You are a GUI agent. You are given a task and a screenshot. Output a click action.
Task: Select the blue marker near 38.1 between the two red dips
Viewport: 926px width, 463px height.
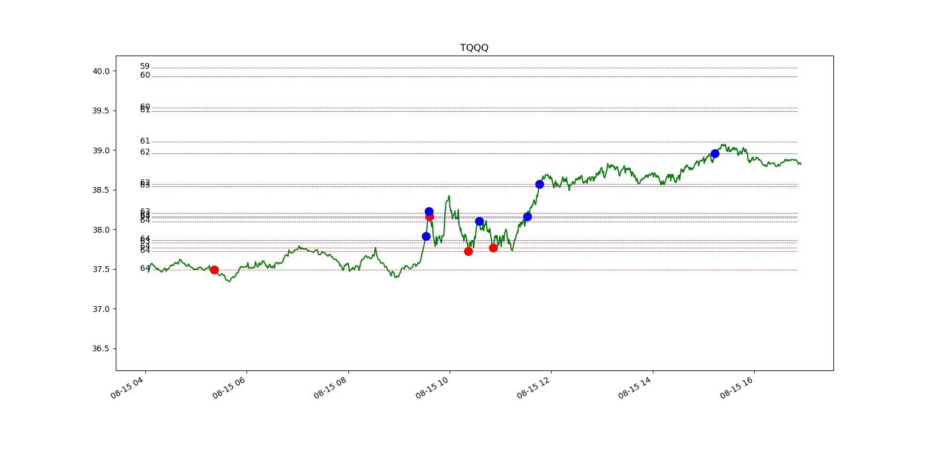479,221
